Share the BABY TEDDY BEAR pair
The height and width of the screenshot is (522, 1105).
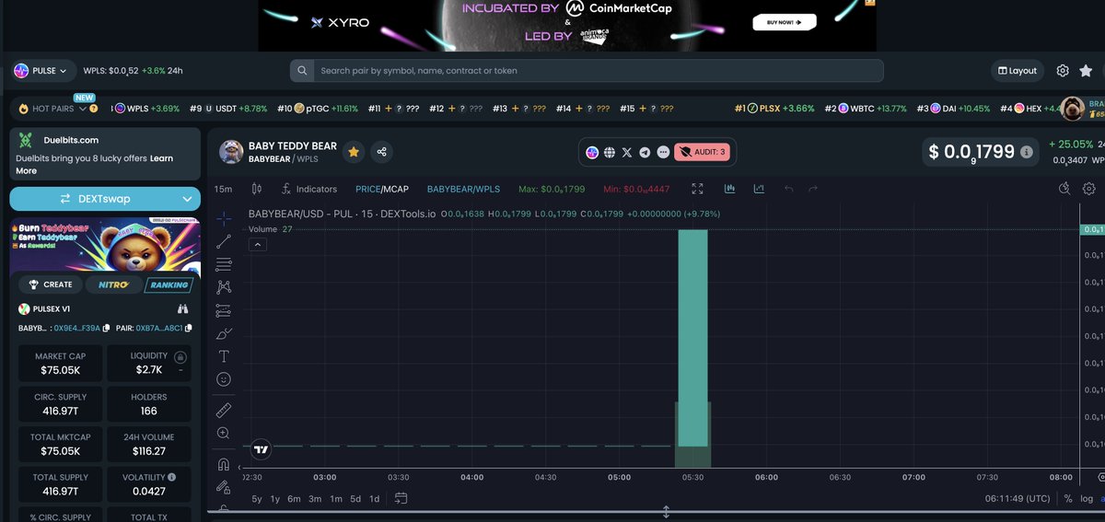click(381, 152)
